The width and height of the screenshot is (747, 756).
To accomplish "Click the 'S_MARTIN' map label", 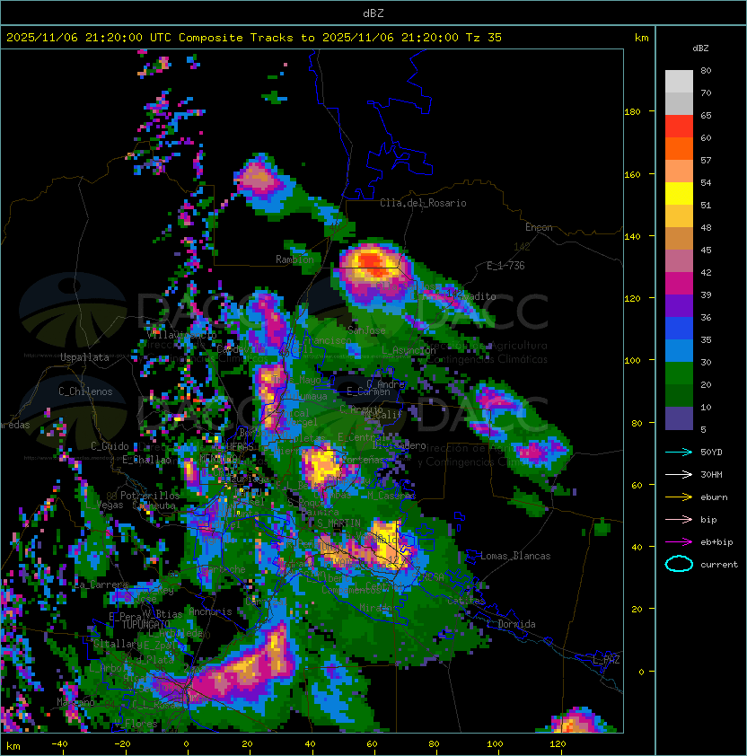I will point(339,523).
